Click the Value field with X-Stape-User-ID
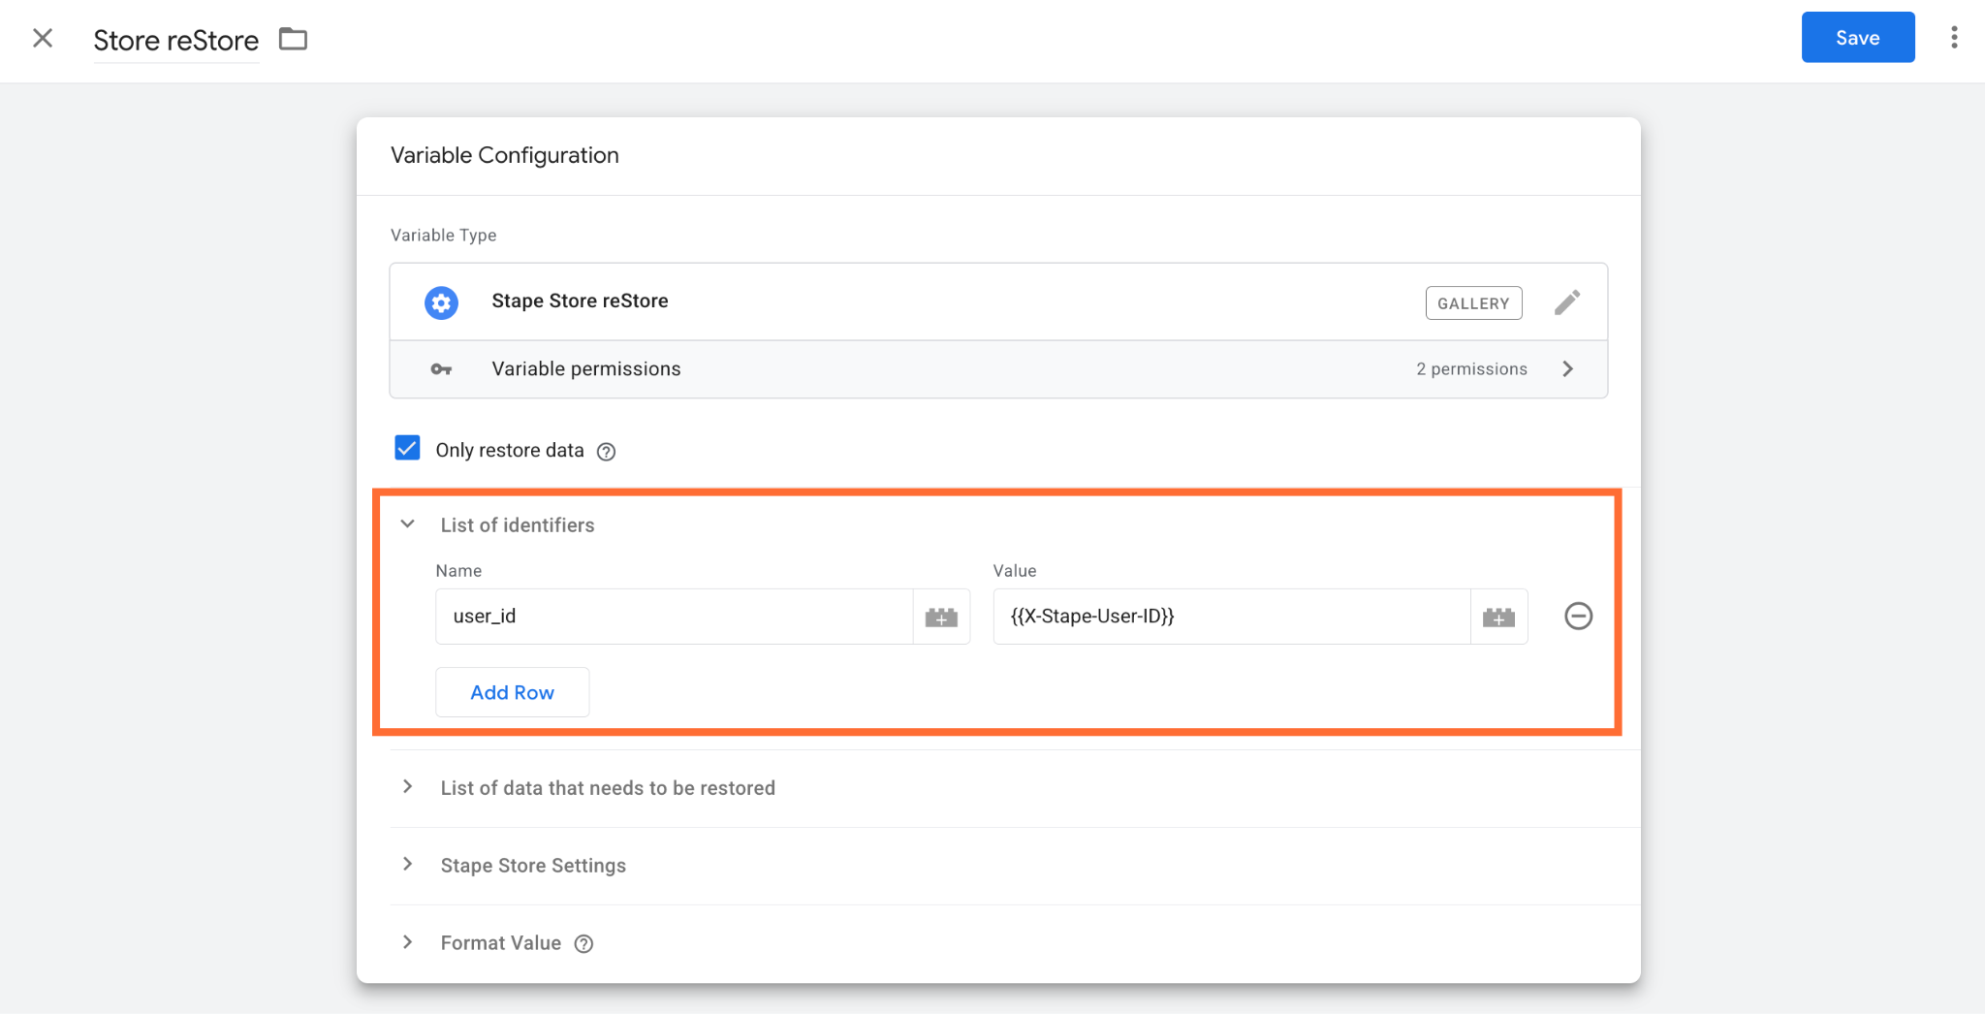1985x1014 pixels. pyautogui.click(x=1231, y=617)
